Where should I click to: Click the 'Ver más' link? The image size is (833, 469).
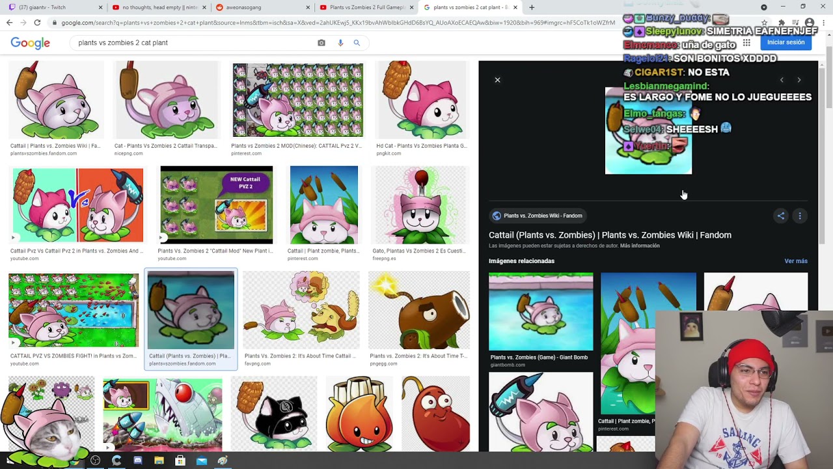pos(796,261)
